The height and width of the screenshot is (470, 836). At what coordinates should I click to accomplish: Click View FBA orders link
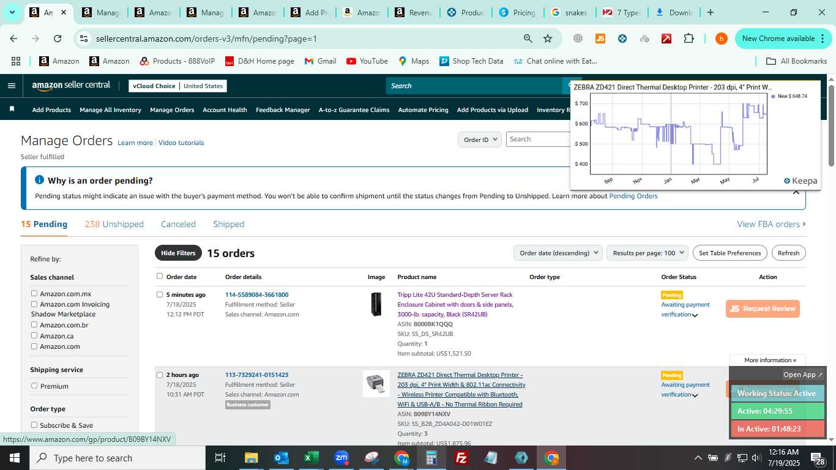(x=771, y=224)
